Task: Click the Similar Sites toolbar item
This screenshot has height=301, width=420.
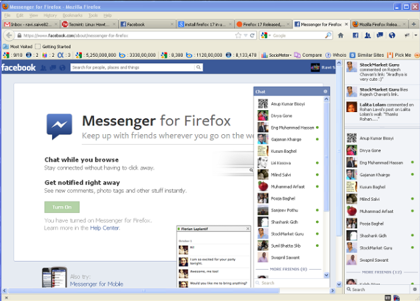Action: pos(367,55)
